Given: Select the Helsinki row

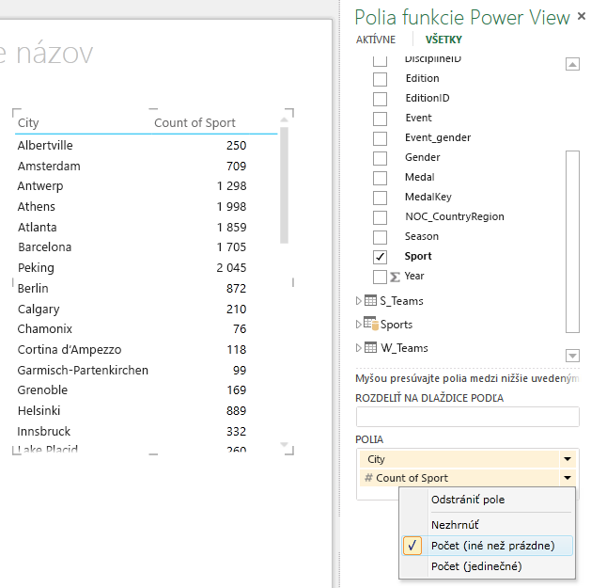Looking at the screenshot, I should (x=132, y=410).
